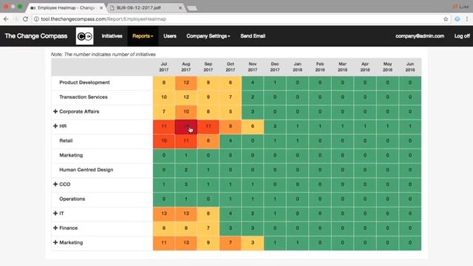Open the Reports dropdown menu

click(143, 36)
